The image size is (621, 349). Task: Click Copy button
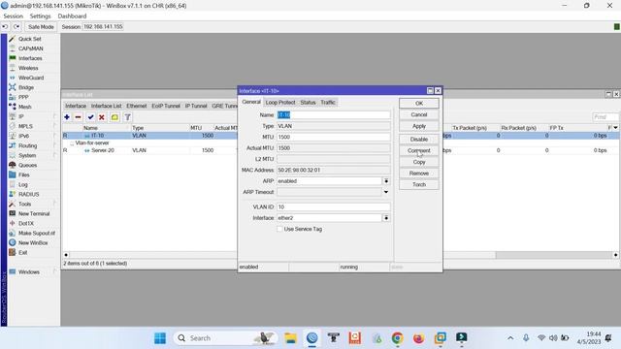point(419,162)
